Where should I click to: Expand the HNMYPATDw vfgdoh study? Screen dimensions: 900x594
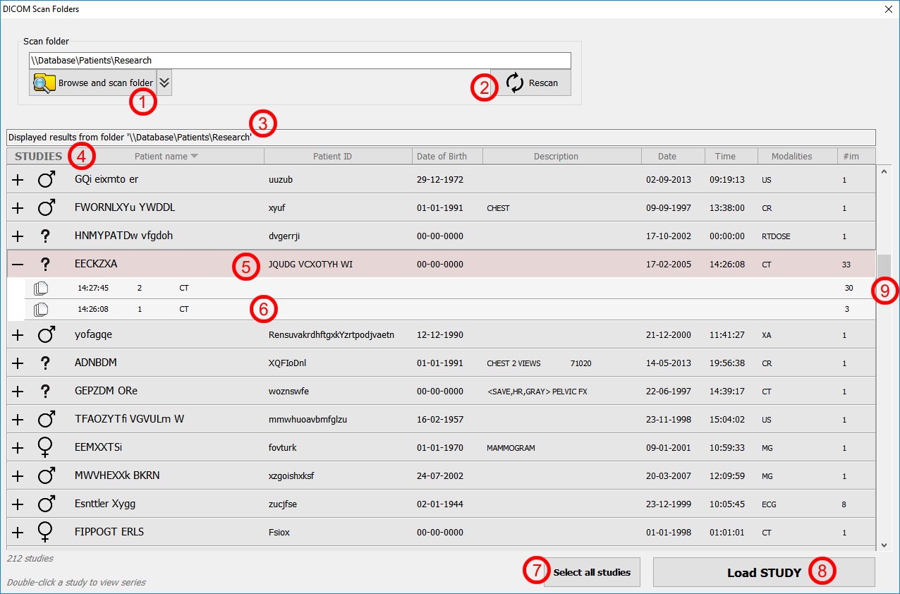pos(18,236)
